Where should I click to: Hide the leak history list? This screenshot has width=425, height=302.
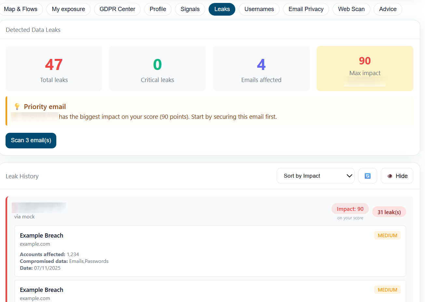click(x=397, y=176)
